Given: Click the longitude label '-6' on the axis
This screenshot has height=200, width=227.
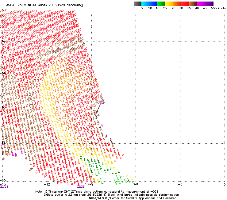Looking at the screenshot, I should [x=136, y=184].
